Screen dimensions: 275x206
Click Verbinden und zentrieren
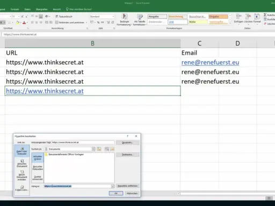point(70,23)
